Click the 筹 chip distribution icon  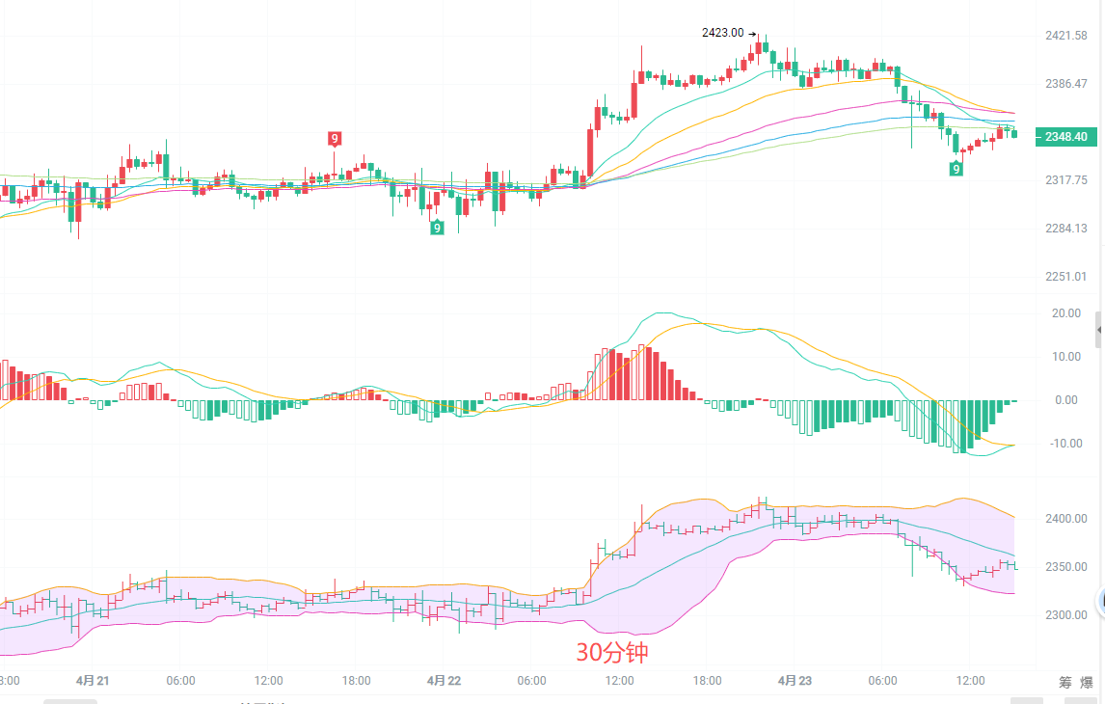click(x=1065, y=682)
